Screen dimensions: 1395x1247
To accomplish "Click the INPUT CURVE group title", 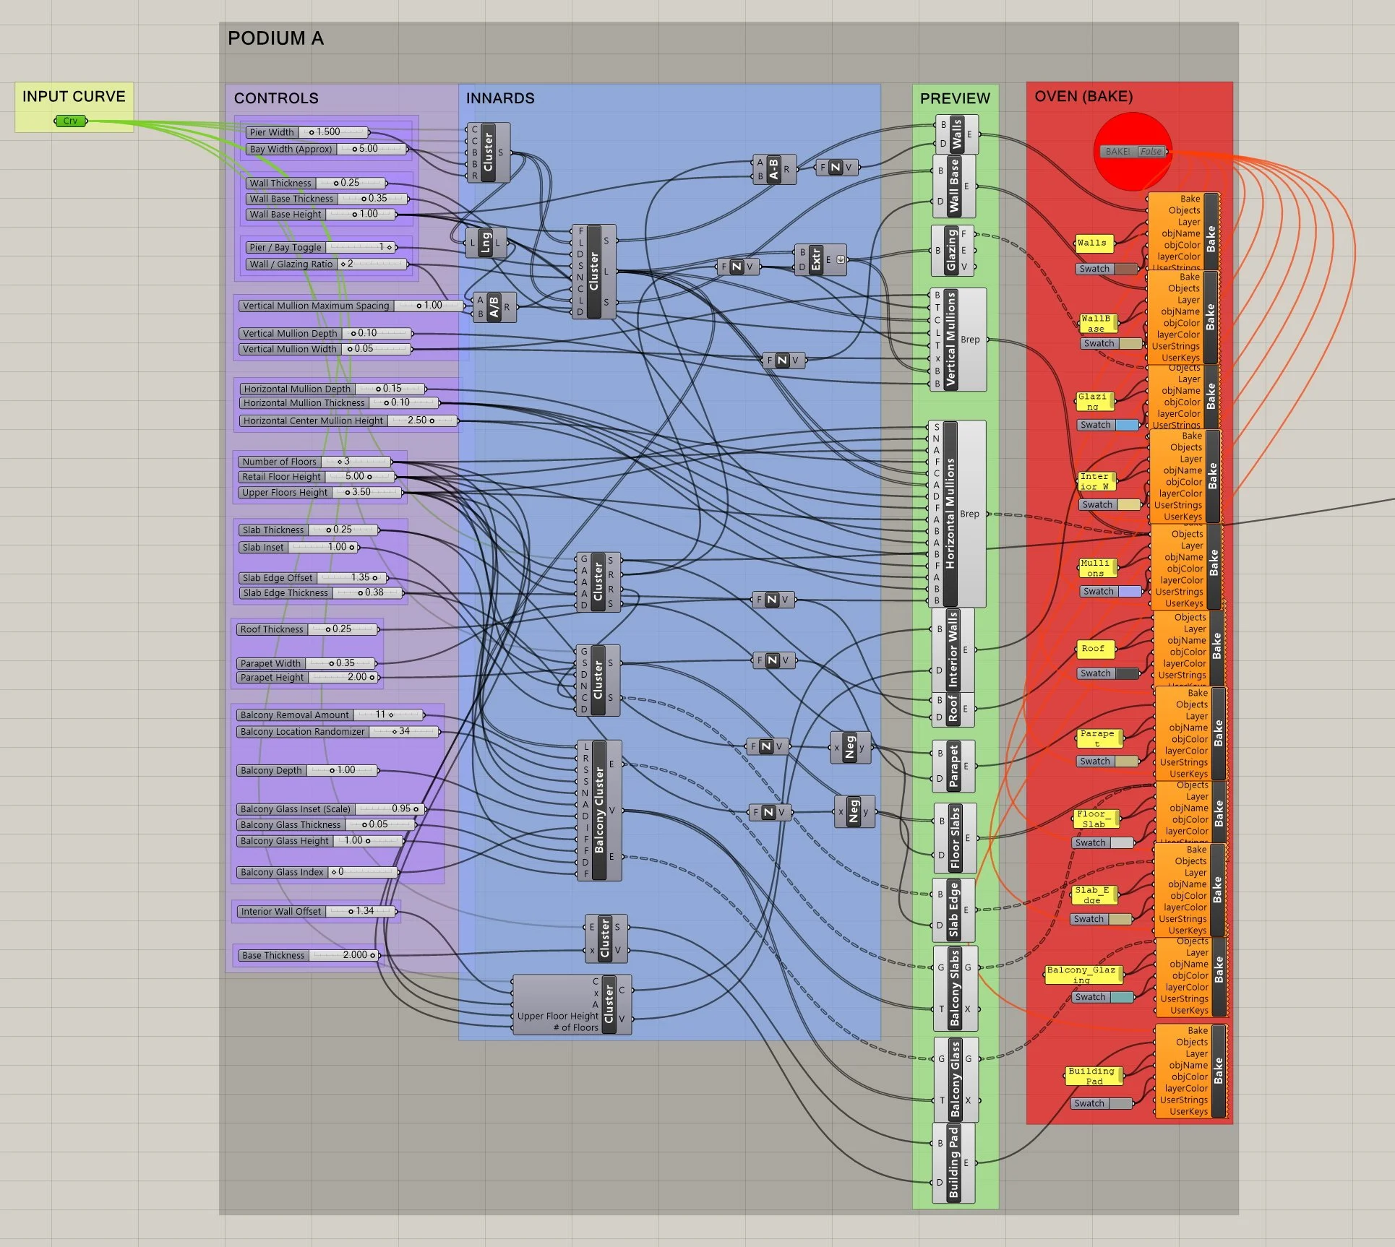I will click(74, 96).
